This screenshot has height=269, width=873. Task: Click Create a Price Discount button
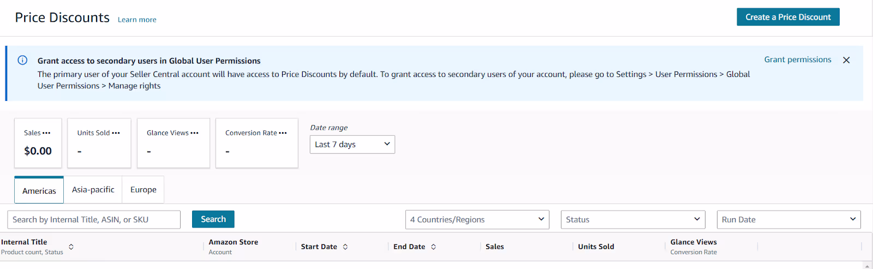(x=788, y=17)
